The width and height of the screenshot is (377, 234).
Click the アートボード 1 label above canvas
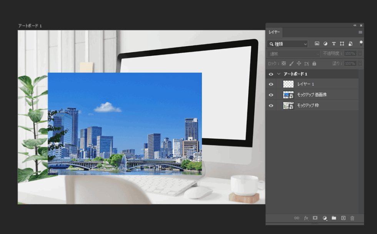pyautogui.click(x=30, y=26)
